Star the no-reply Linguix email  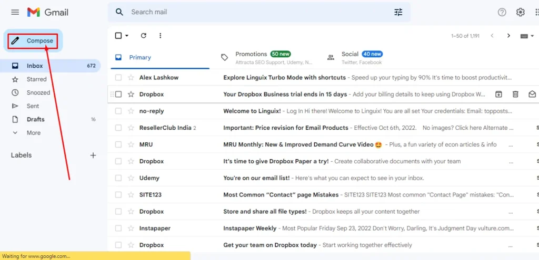pyautogui.click(x=131, y=111)
